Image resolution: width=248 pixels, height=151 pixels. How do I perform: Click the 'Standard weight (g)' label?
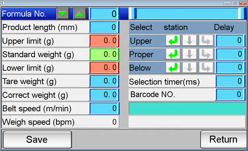pyautogui.click(x=38, y=55)
